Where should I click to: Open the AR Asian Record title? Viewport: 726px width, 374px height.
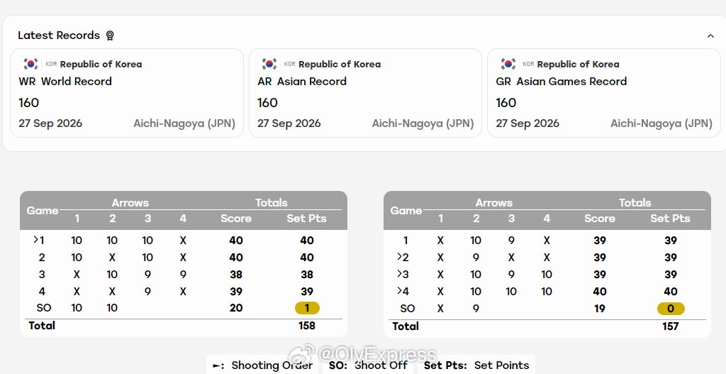tap(302, 82)
